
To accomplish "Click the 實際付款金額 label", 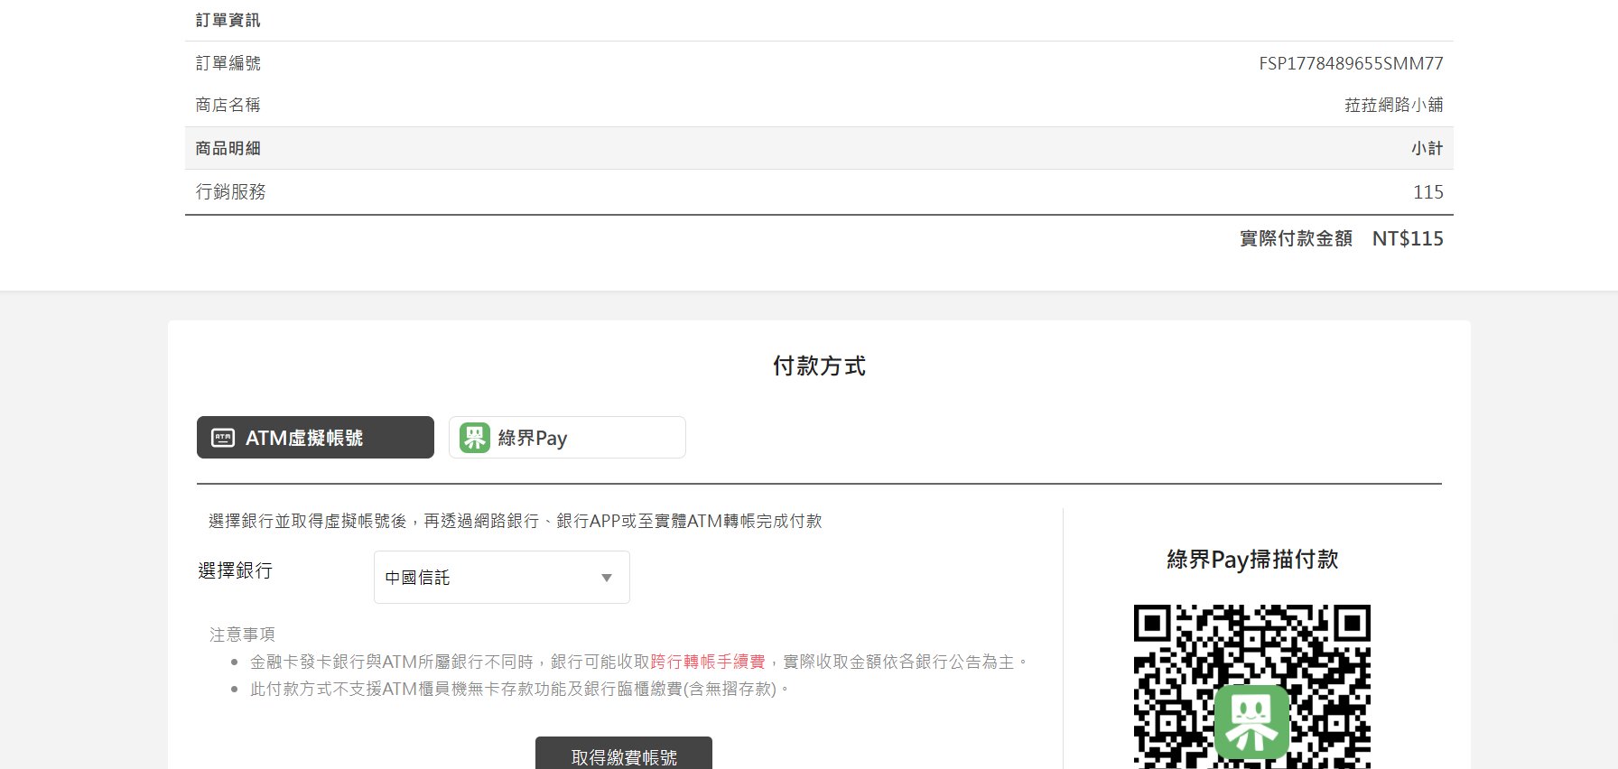I will (1296, 238).
